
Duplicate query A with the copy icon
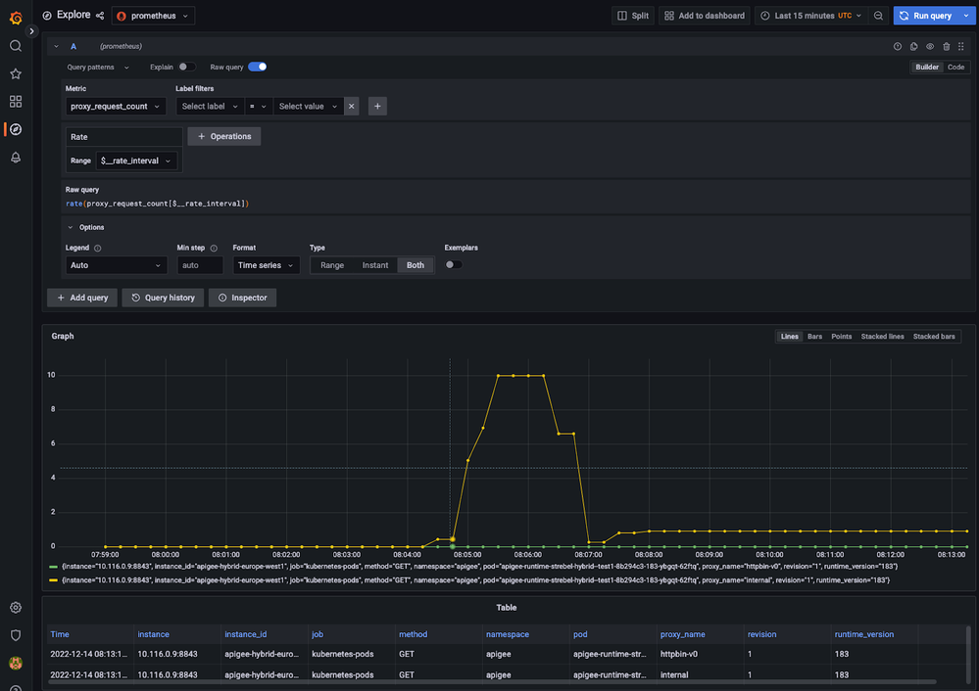[x=913, y=46]
